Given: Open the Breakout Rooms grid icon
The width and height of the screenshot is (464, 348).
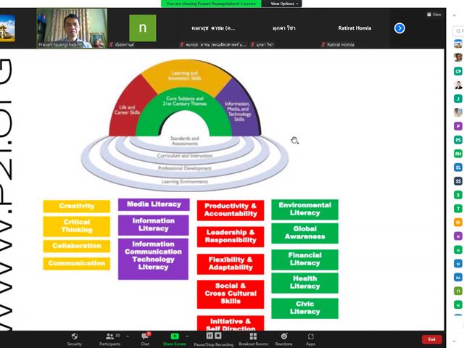Looking at the screenshot, I should 253,336.
